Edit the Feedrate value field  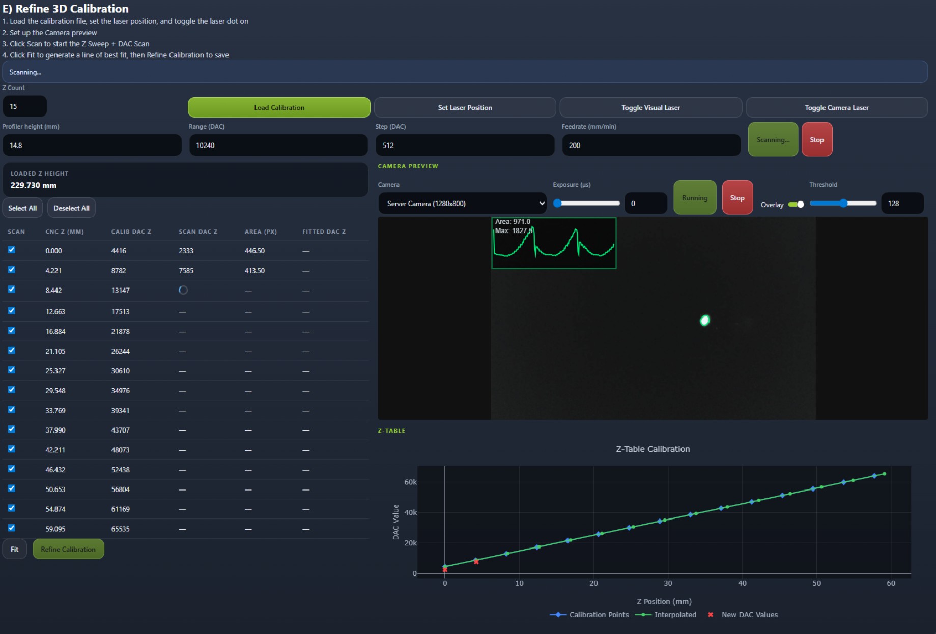[x=651, y=145]
